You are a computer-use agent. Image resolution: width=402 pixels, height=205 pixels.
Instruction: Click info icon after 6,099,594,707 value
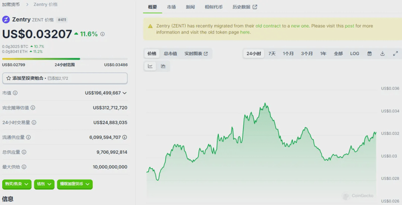pyautogui.click(x=125, y=137)
